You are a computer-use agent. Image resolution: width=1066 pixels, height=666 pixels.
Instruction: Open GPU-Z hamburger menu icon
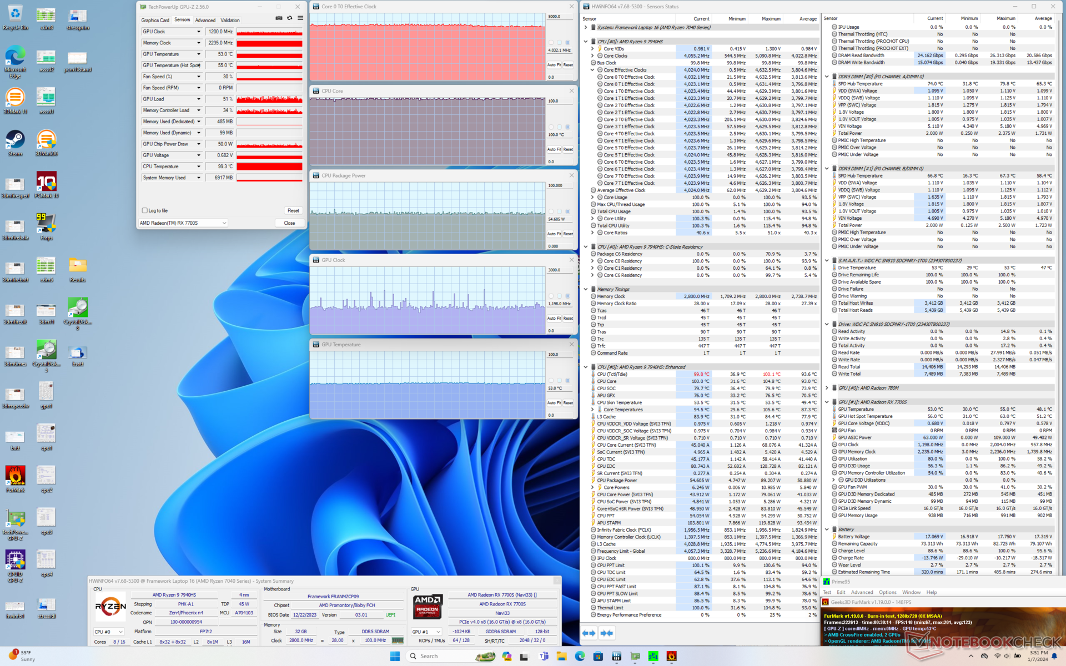pyautogui.click(x=300, y=18)
